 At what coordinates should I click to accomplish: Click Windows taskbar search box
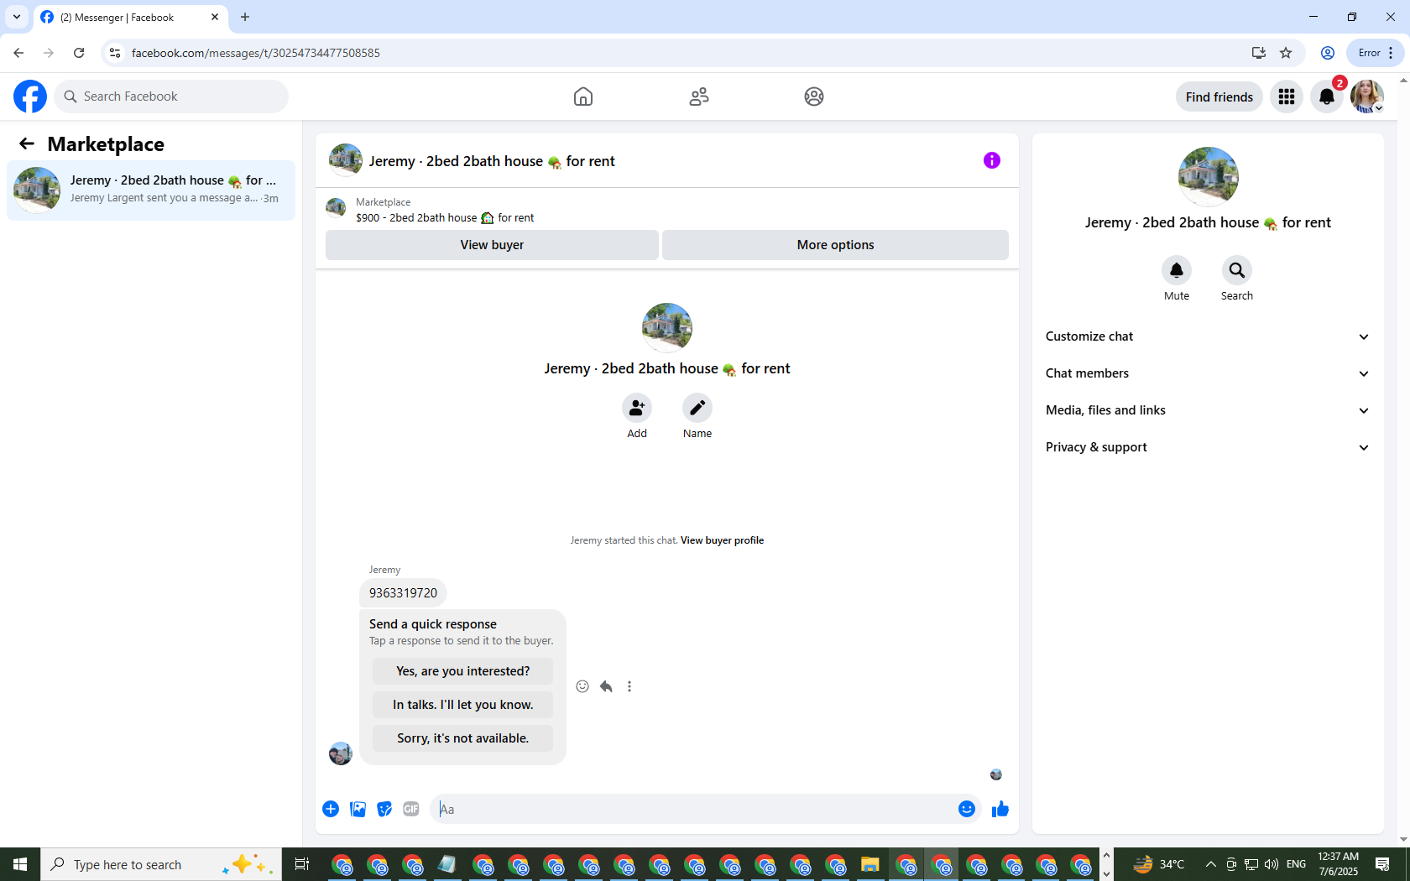161,864
